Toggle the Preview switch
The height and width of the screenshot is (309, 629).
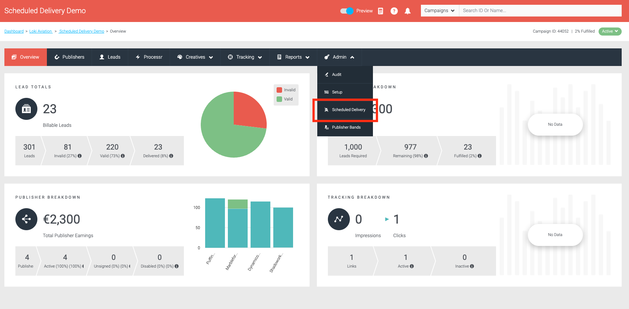click(347, 11)
